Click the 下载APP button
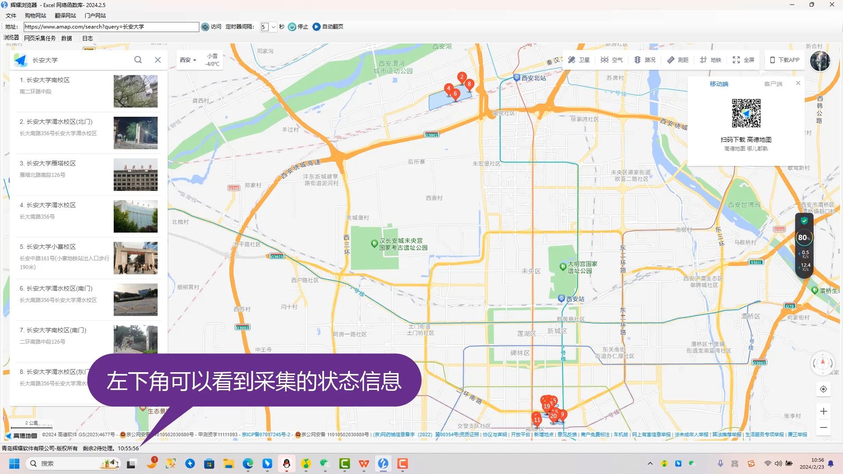Image resolution: width=843 pixels, height=474 pixels. tap(785, 60)
